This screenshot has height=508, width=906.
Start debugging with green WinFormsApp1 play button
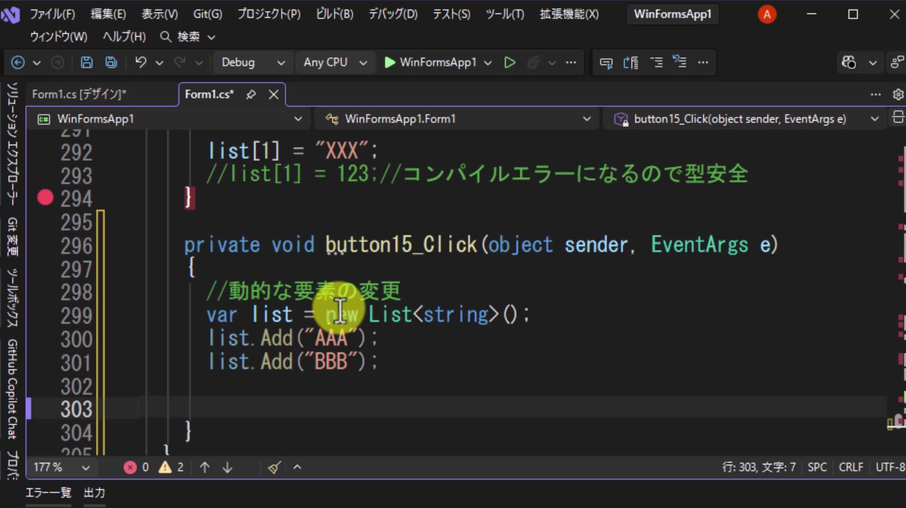point(430,62)
